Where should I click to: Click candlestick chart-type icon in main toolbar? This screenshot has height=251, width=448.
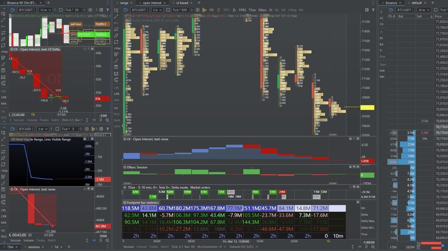pos(218,10)
